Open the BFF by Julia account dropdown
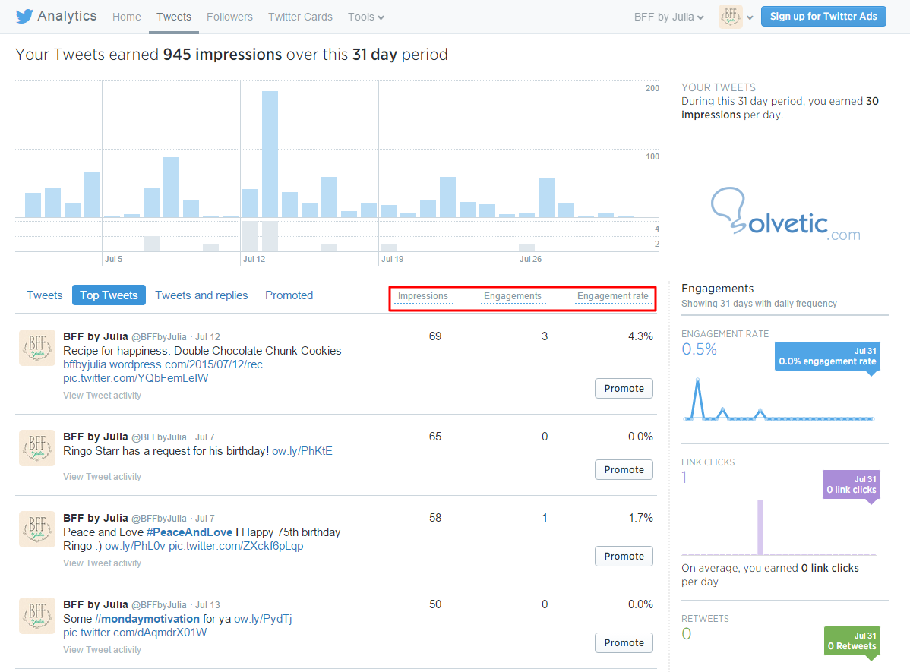Screen dimensions: 910x672 click(668, 17)
